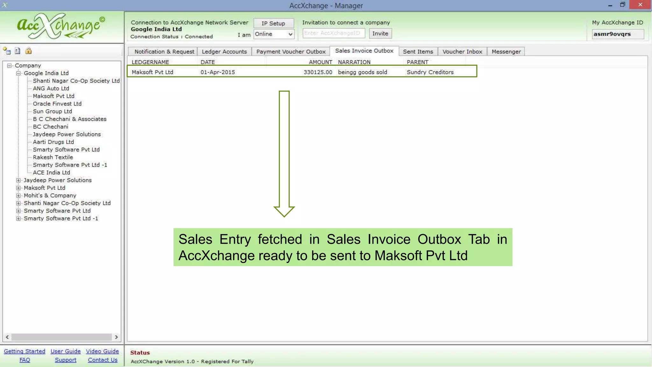Click the add company icon with yellow plus
The width and height of the screenshot is (652, 367).
tap(7, 51)
